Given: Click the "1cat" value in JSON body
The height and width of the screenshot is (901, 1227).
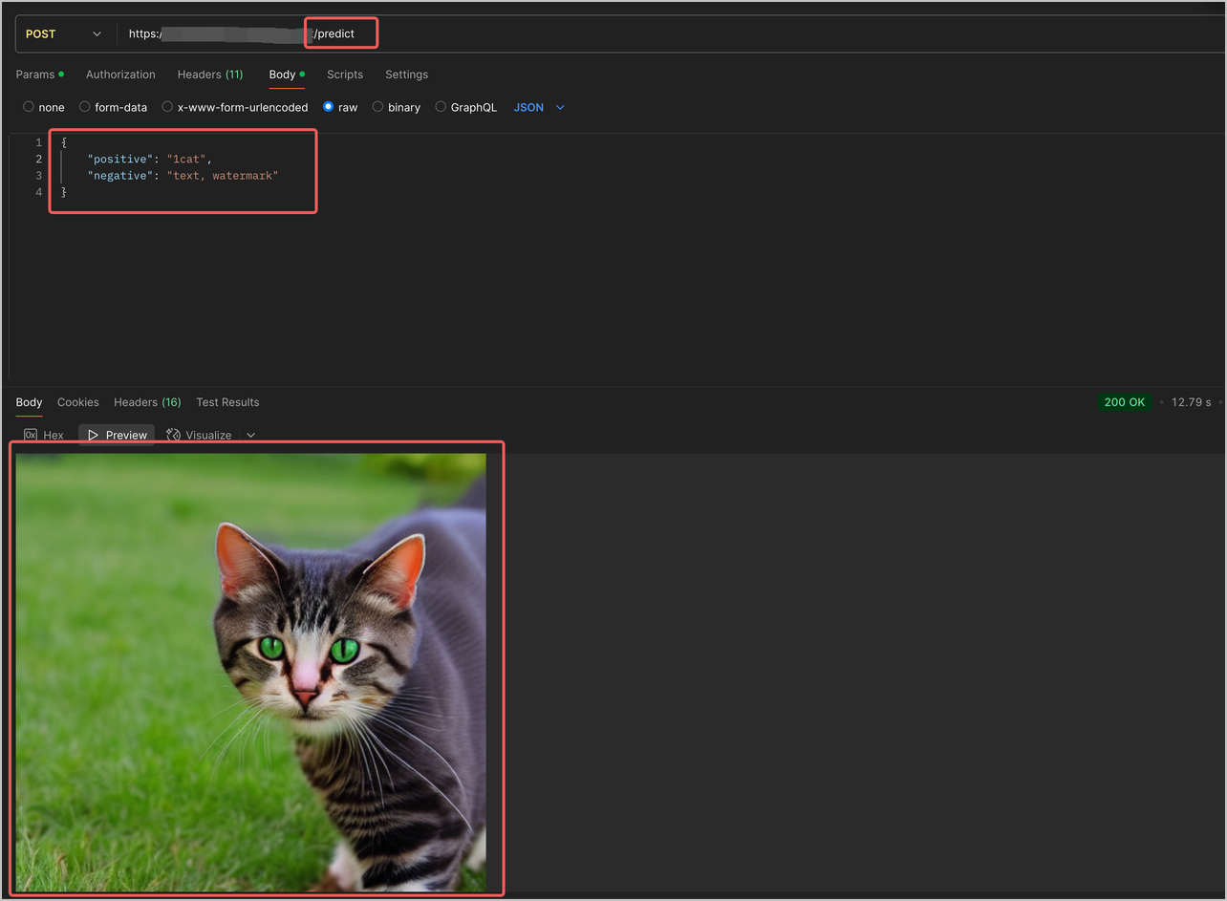Looking at the screenshot, I should (186, 159).
